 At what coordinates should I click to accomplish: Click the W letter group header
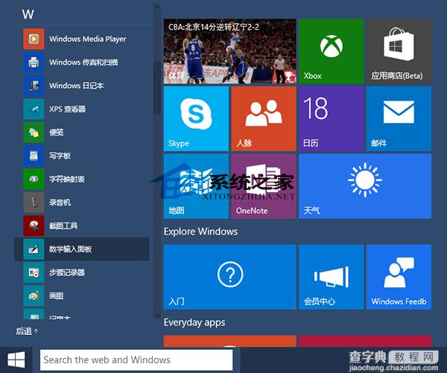(x=28, y=14)
